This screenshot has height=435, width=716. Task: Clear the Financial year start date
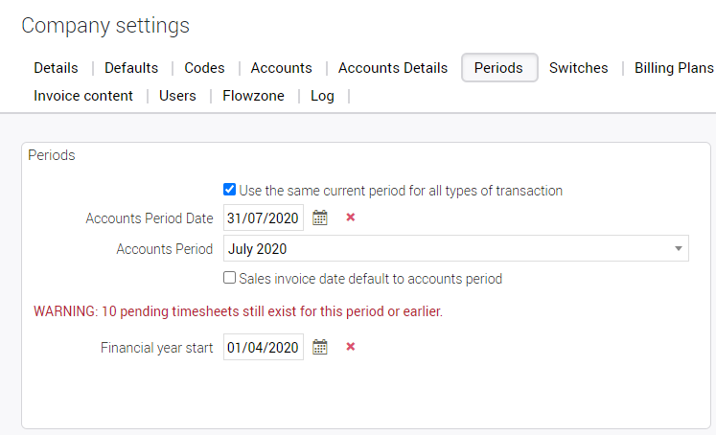[350, 347]
